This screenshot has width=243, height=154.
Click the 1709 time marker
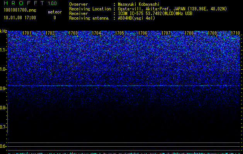point(212,33)
